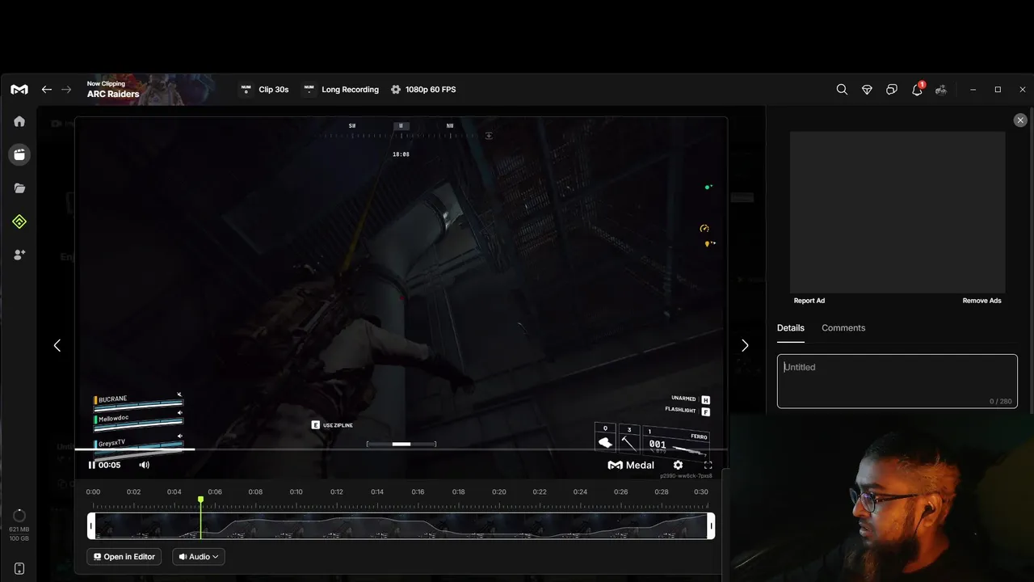Open recording settings gear for 1080p 60 FPS
This screenshot has width=1034, height=582.
click(396, 90)
